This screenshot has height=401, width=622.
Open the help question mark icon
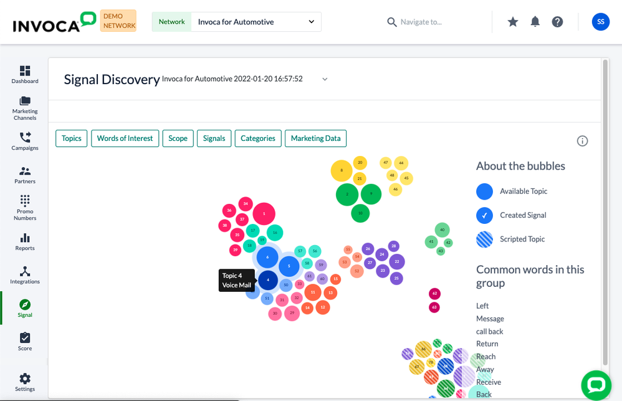tap(557, 22)
